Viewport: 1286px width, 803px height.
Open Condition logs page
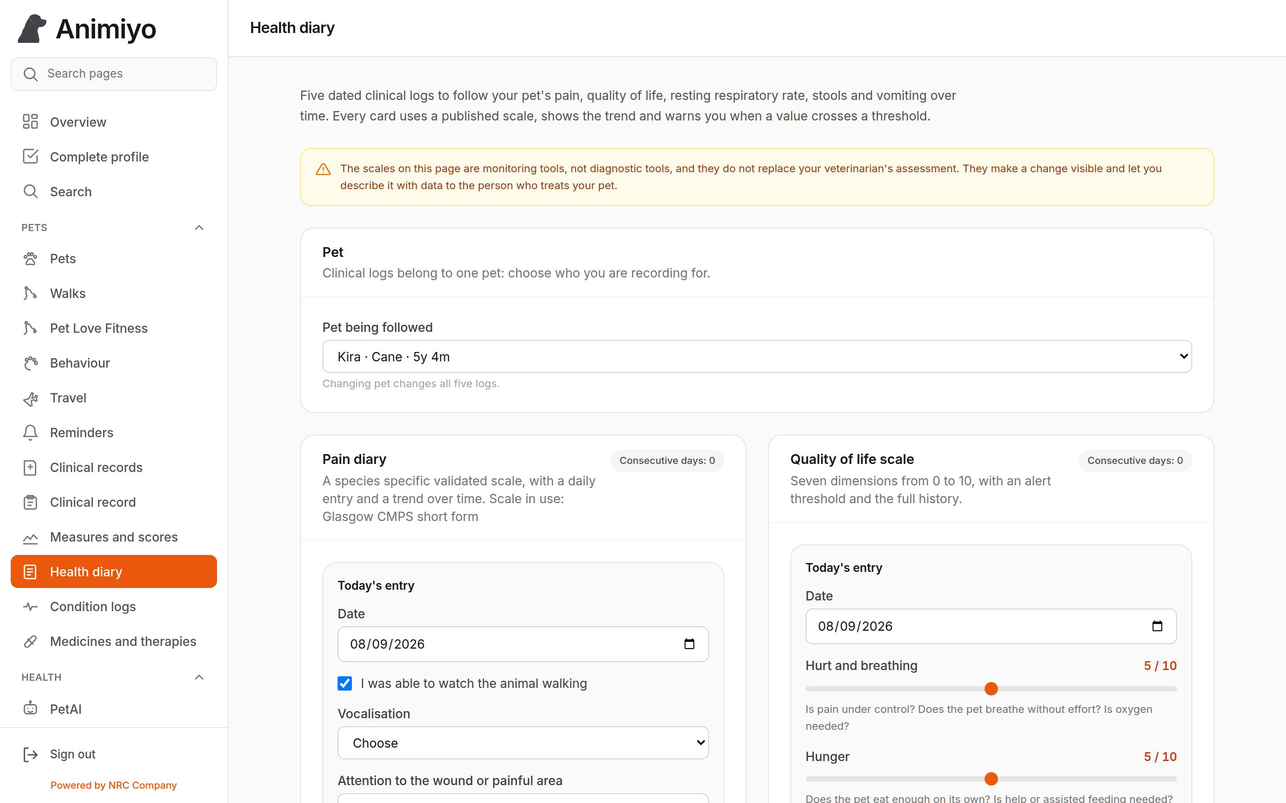(114, 607)
